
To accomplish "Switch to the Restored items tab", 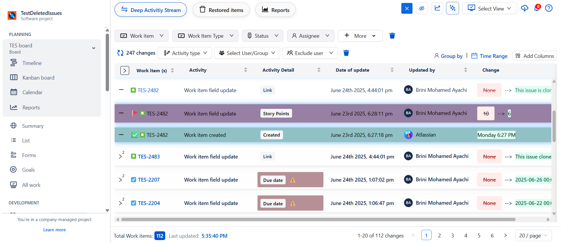I will coord(221,10).
